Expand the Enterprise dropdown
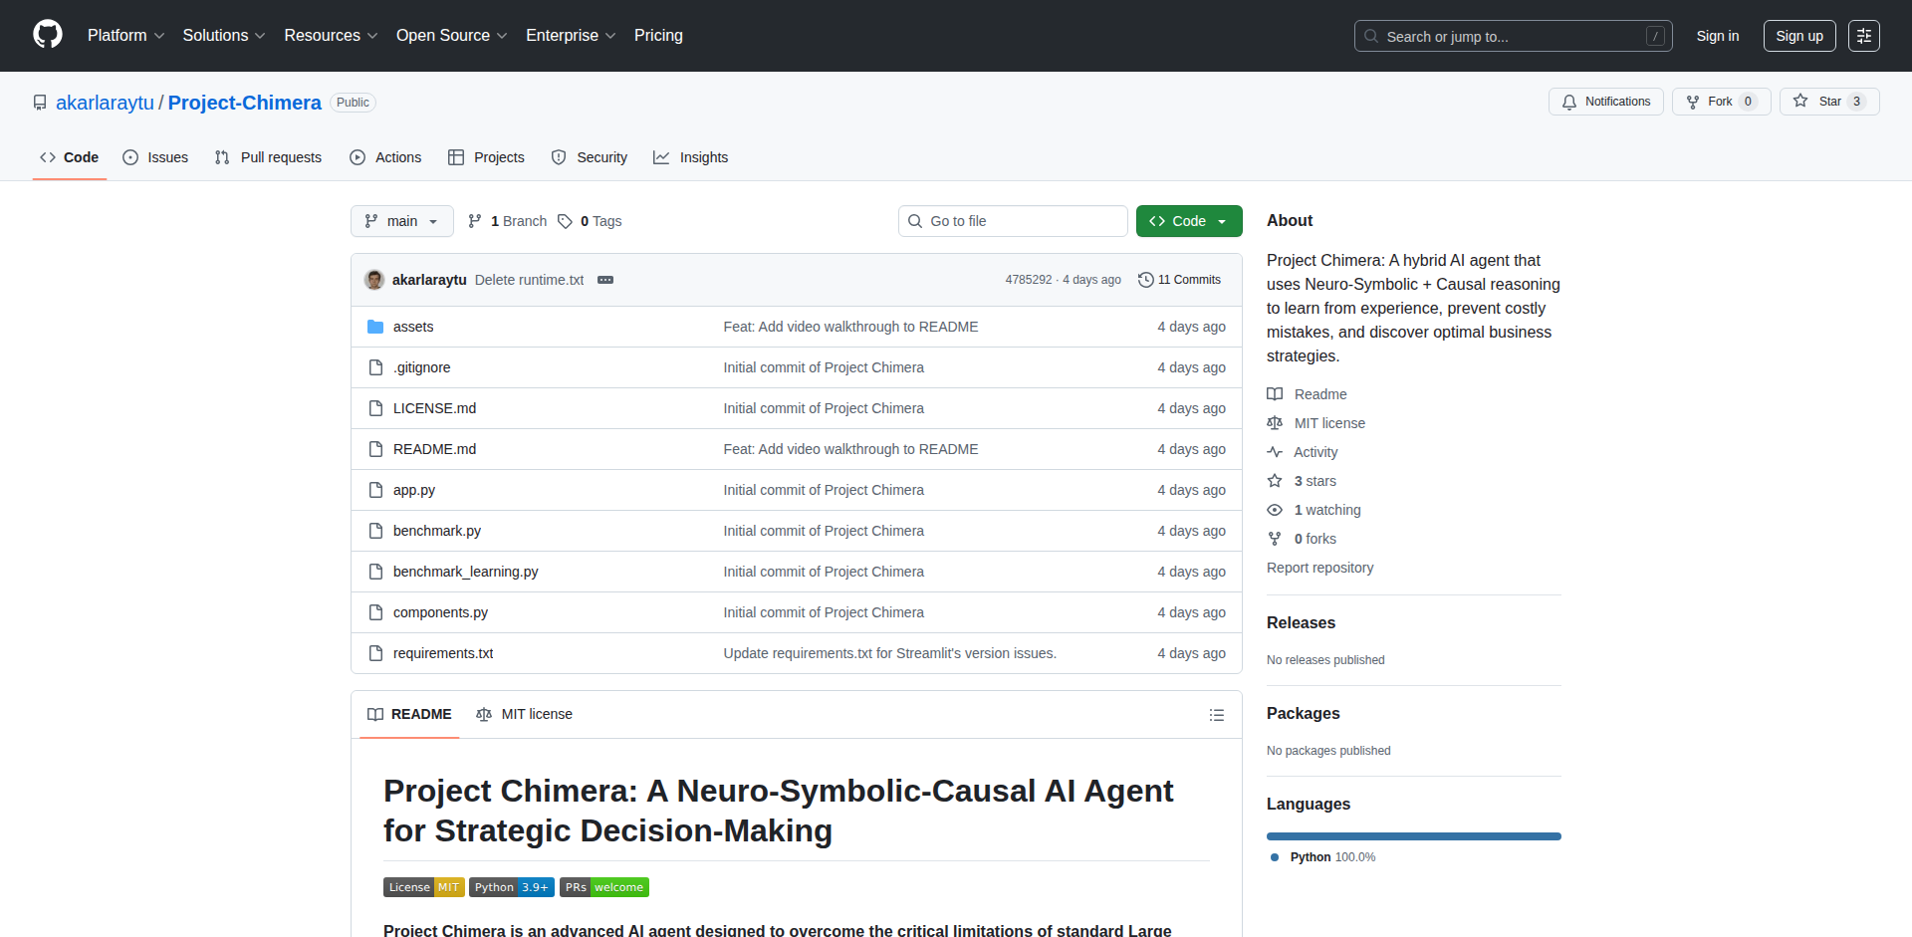1912x937 pixels. (x=571, y=35)
